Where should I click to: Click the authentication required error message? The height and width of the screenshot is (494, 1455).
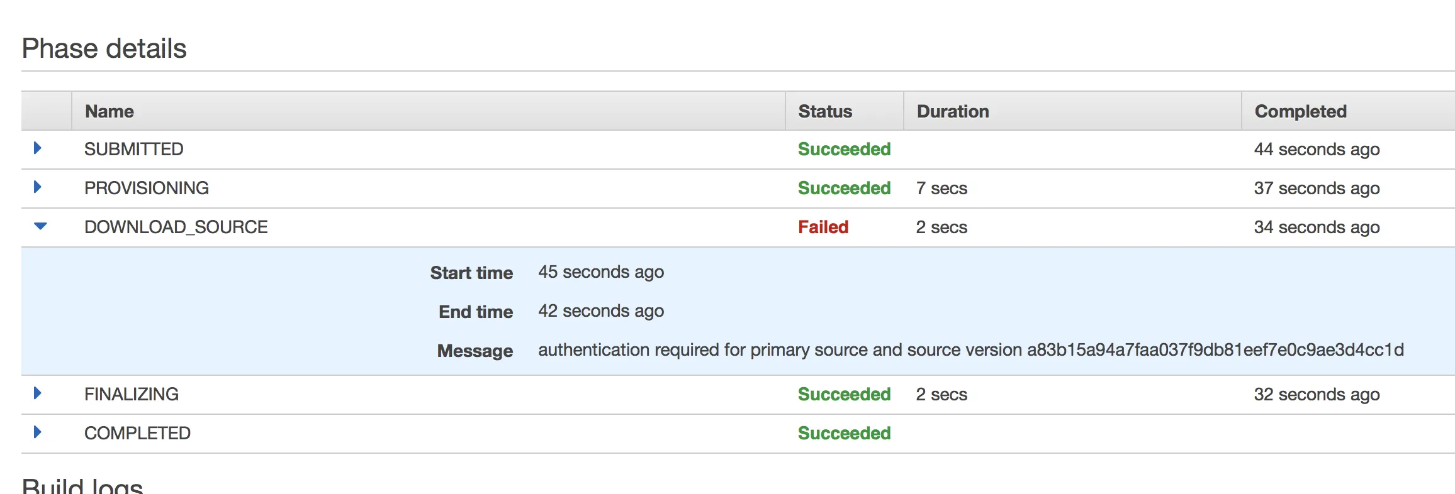coord(970,349)
